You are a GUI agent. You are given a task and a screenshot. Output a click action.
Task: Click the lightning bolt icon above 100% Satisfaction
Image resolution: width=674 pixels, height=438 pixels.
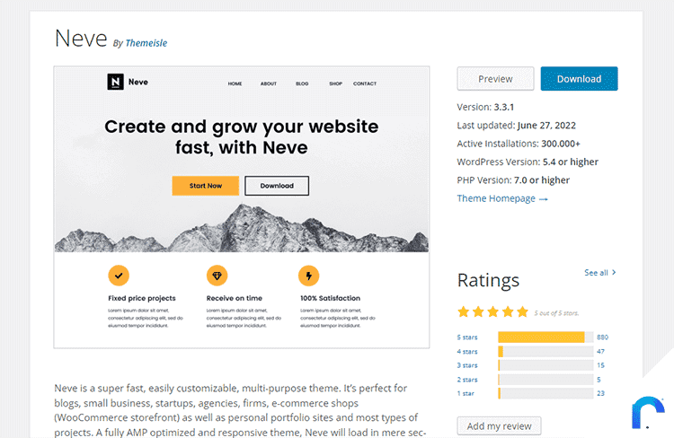point(308,276)
